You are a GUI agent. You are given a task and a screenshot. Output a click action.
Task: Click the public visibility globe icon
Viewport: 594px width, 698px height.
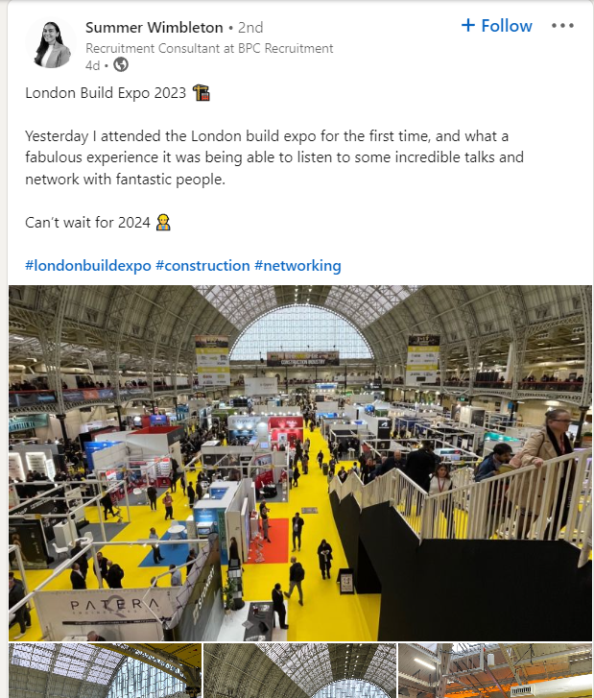(x=121, y=65)
